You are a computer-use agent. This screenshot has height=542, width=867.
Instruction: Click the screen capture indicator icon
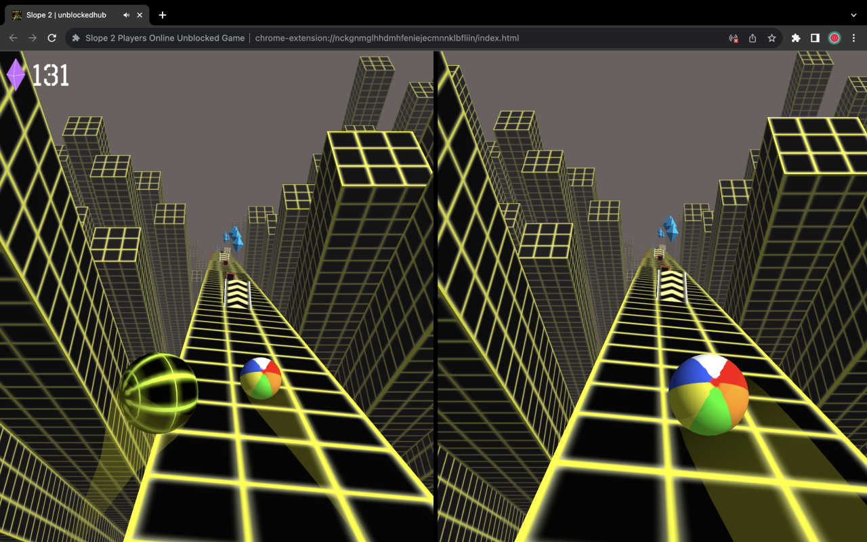[x=732, y=38]
